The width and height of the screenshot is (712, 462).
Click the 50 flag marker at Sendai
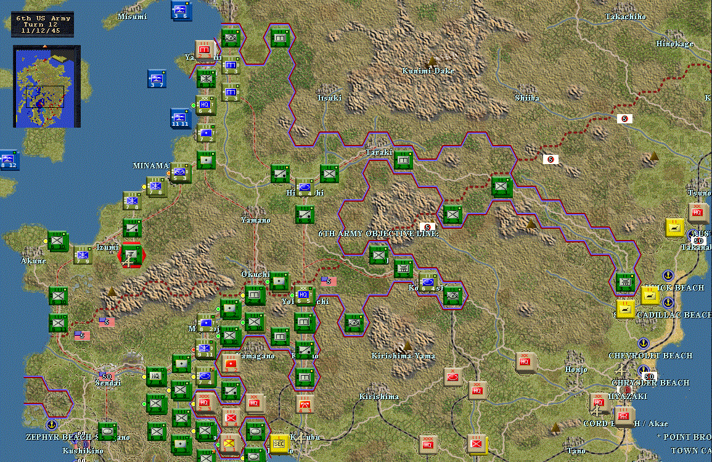107,377
